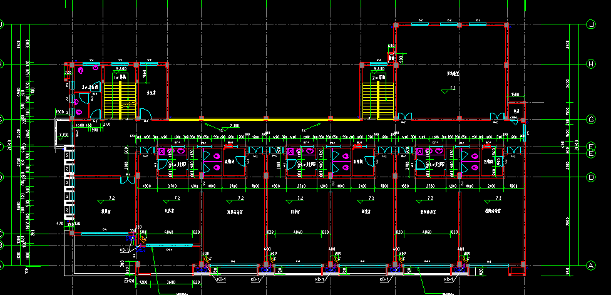Click the small elevator room label
The height and width of the screenshot is (295, 611).
(516, 111)
